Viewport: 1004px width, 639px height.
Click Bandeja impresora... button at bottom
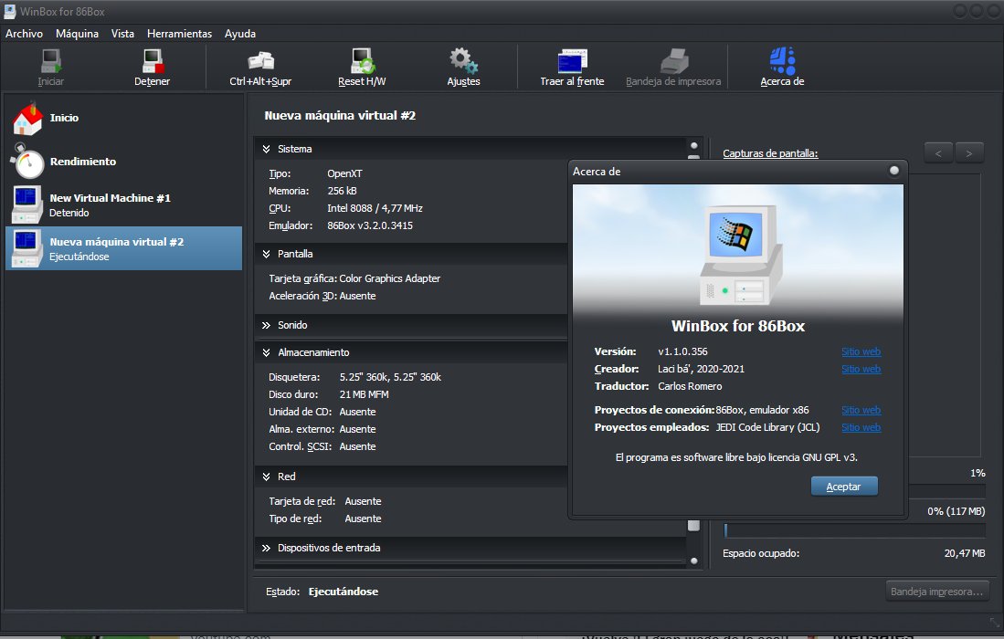936,592
